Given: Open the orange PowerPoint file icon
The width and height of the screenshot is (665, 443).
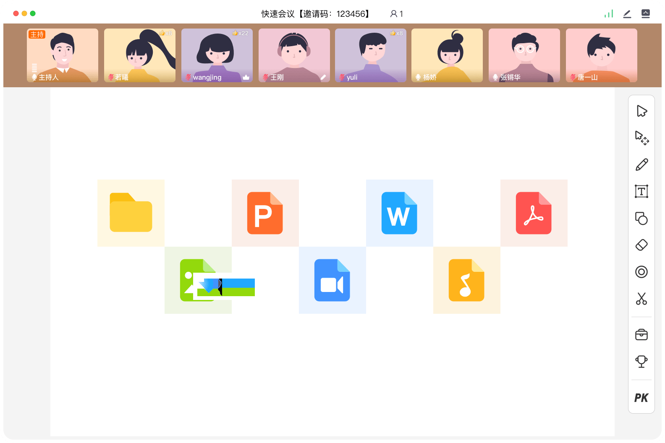Looking at the screenshot, I should point(265,213).
